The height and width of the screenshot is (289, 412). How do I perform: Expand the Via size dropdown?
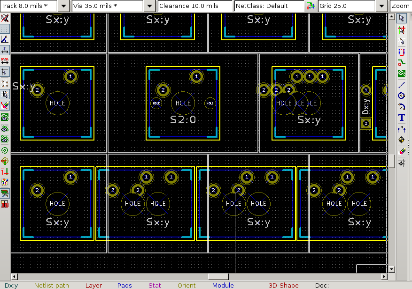click(149, 6)
